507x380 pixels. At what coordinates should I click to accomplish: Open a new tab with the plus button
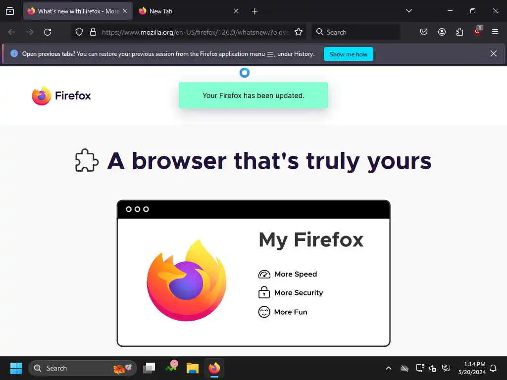pyautogui.click(x=255, y=11)
